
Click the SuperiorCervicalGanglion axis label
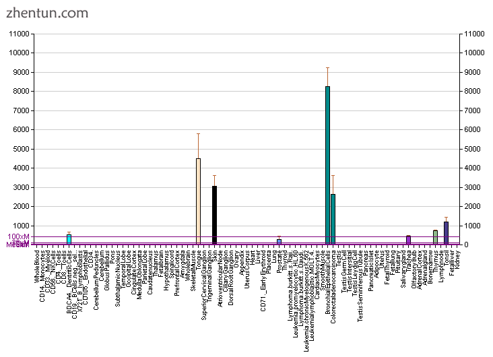click(204, 286)
